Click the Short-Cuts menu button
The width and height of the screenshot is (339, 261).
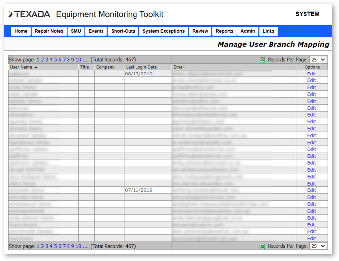[x=123, y=31]
